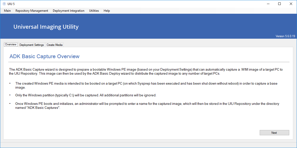Click the intro paragraph about ADK Basic Capture wizard
This screenshot has height=148, width=297.
click(x=146, y=72)
